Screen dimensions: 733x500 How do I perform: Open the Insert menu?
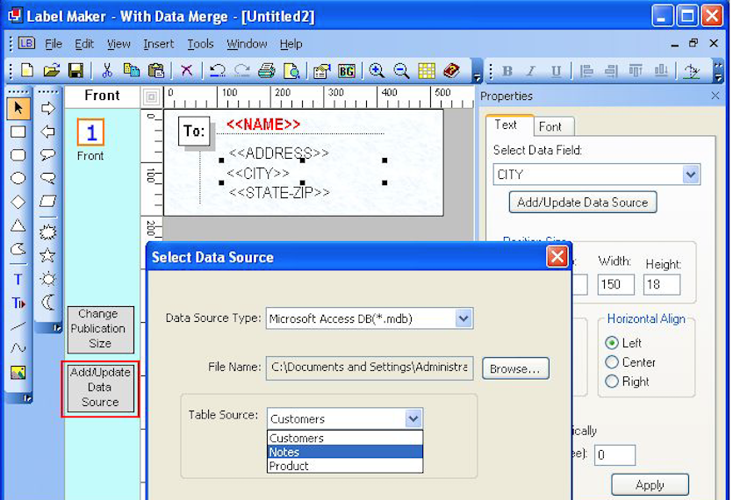pos(159,44)
